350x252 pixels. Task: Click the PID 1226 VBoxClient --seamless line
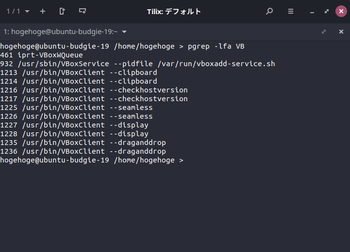[76, 116]
